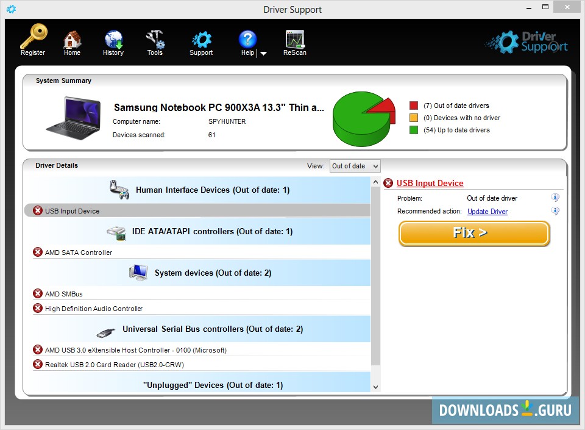Click the Tools icon
585x430 pixels.
point(155,38)
